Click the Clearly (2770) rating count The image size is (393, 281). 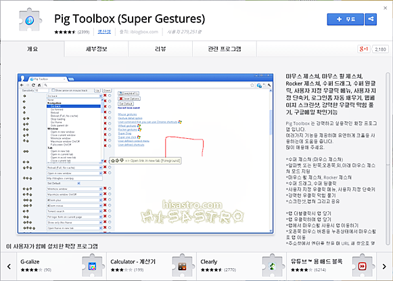230,270
